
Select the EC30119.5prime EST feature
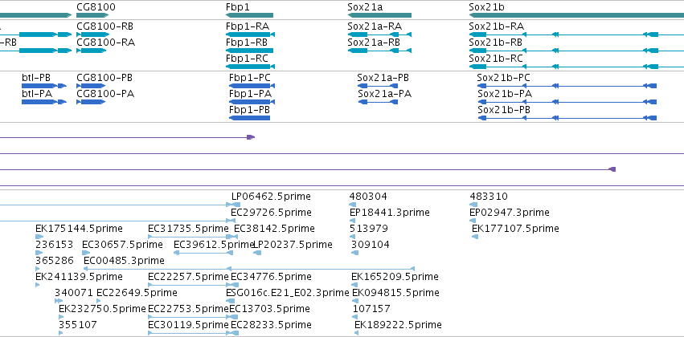193,333
